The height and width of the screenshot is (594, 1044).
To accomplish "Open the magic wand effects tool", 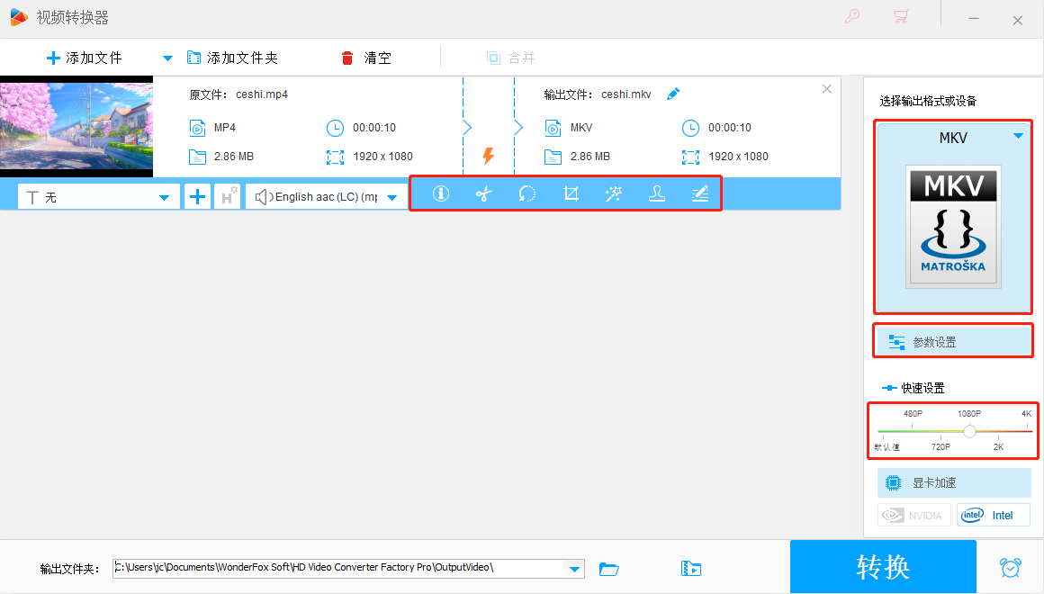I will tap(613, 193).
